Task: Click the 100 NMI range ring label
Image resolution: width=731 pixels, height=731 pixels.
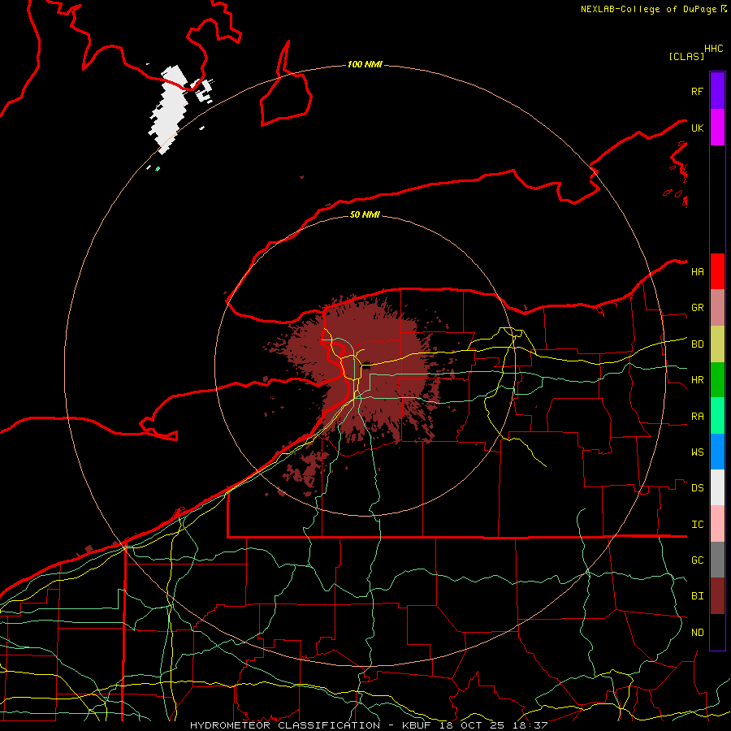Action: coord(365,64)
